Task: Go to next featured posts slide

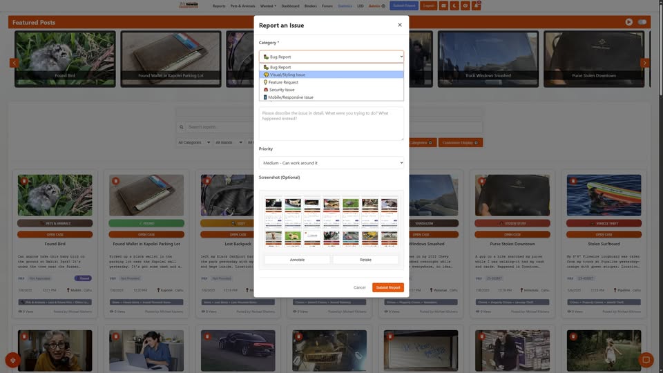Action: 644,63
